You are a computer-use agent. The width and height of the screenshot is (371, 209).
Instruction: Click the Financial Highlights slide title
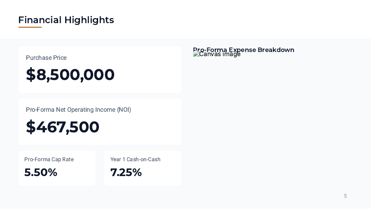tap(66, 20)
